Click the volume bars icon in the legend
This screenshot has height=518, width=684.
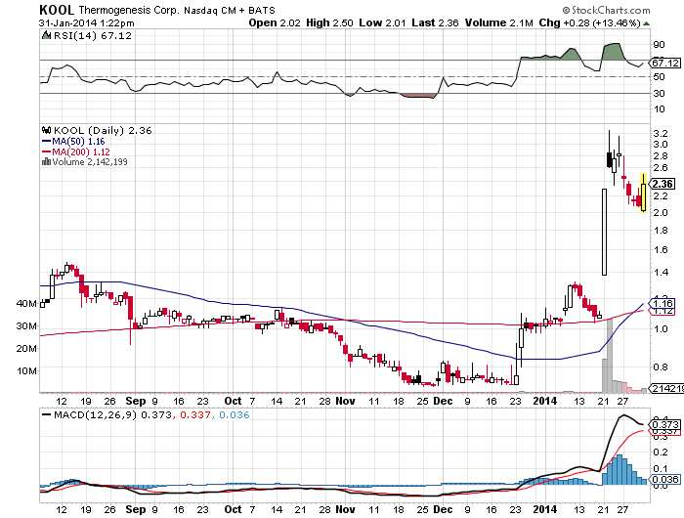[46, 162]
